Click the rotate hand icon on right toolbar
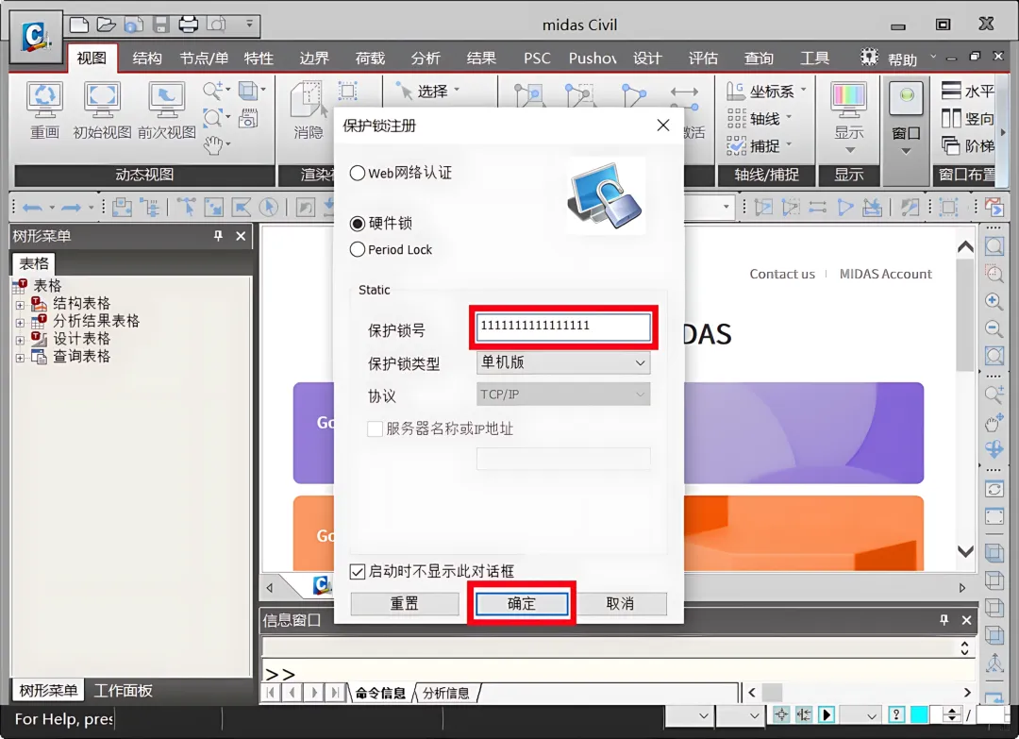This screenshot has height=739, width=1019. [994, 423]
